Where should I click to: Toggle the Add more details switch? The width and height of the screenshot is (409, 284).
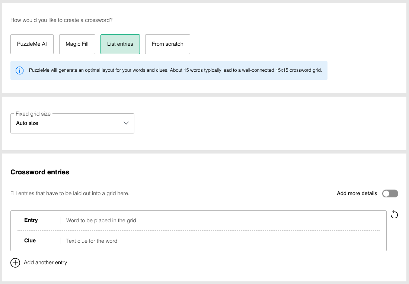pos(390,194)
